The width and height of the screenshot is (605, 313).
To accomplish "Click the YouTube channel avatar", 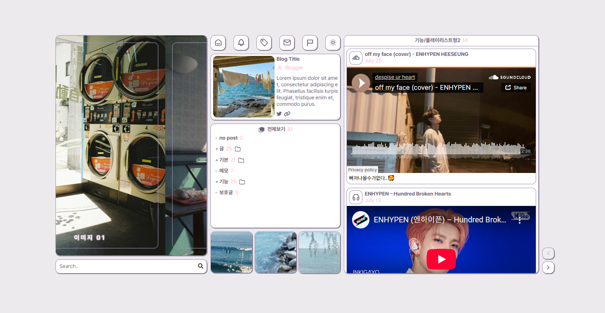I will [x=361, y=220].
